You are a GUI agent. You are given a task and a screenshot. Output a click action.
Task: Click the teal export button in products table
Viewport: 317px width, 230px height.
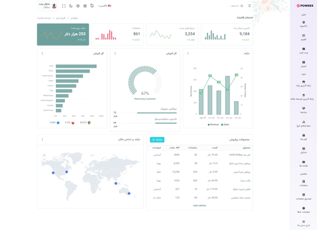point(157,140)
